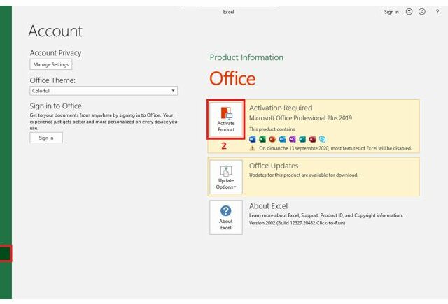This screenshot has width=448, height=304.
Task: Click Manage Settings under Account Privacy
Action: [x=51, y=64]
